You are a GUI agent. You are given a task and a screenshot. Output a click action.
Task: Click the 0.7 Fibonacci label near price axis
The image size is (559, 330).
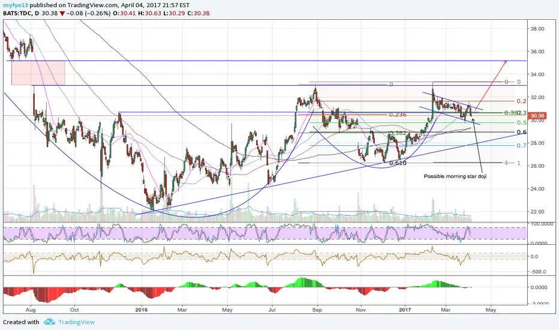tap(522, 145)
